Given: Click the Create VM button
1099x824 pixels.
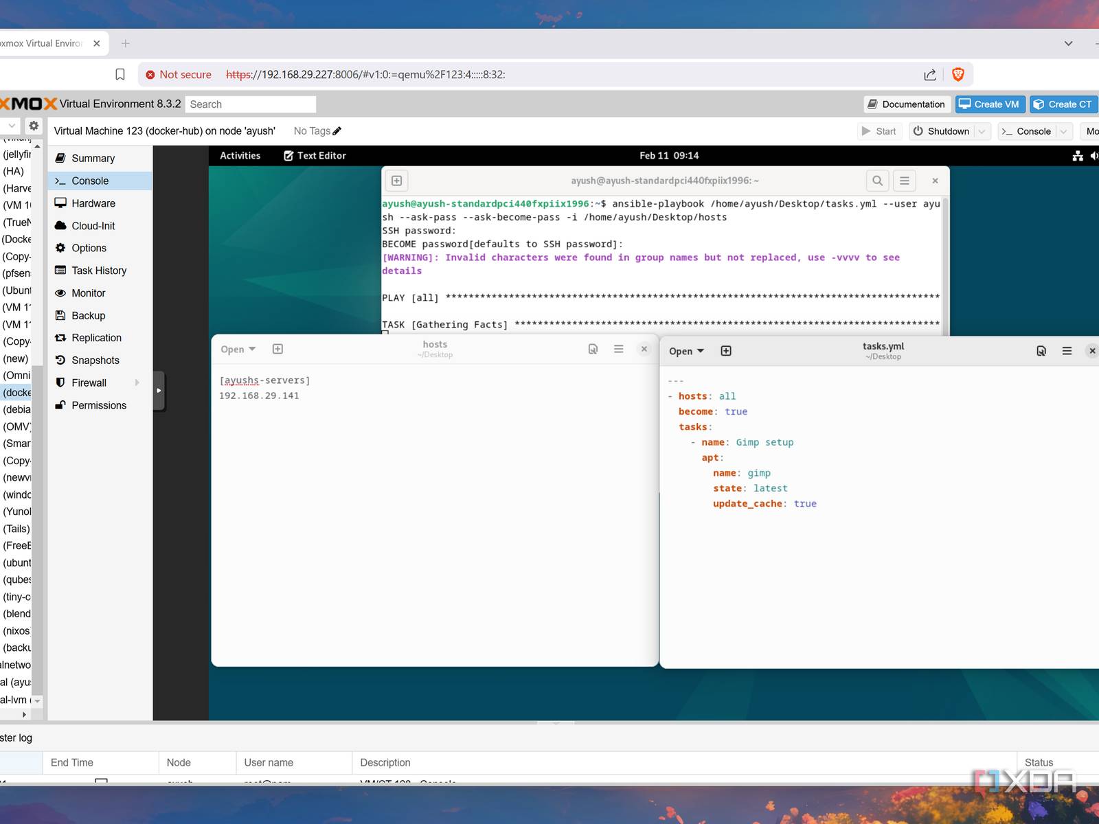Looking at the screenshot, I should pyautogui.click(x=989, y=104).
